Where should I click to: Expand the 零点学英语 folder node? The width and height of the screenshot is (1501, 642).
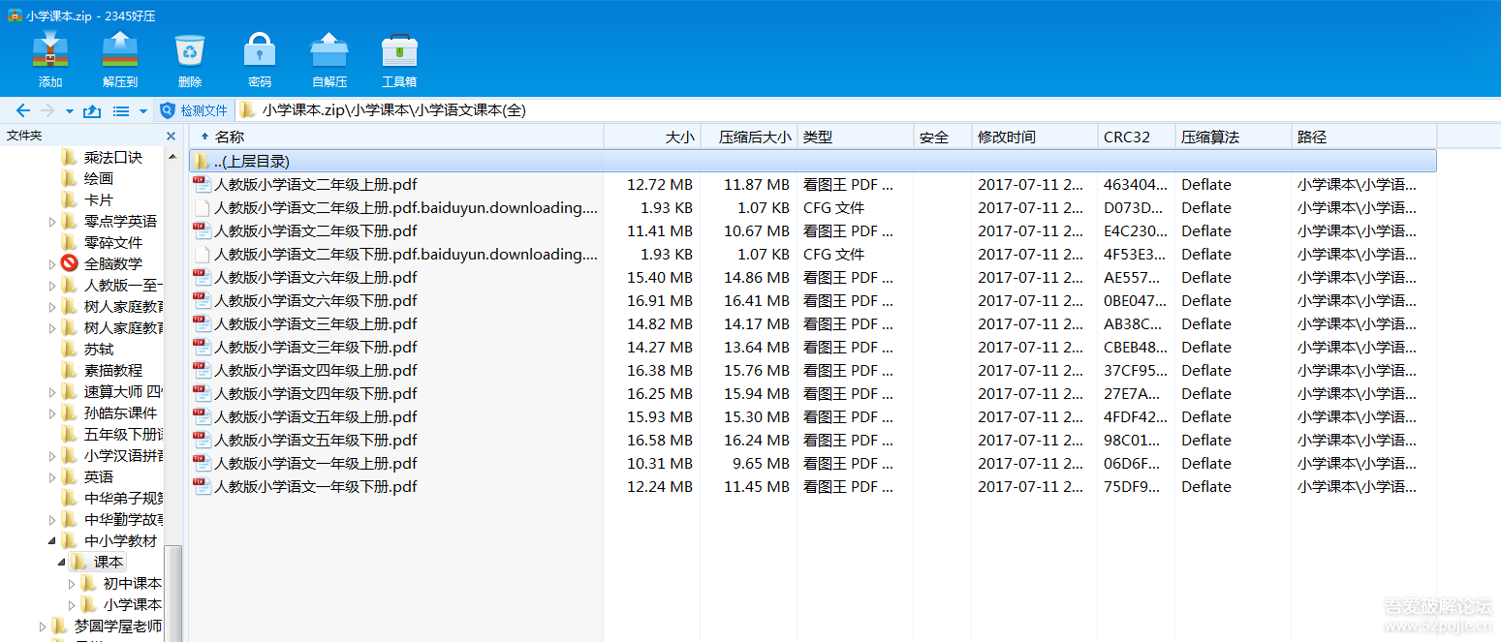pos(52,222)
